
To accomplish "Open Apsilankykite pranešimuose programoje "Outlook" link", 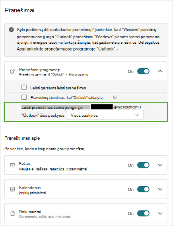I will coord(66,49).
